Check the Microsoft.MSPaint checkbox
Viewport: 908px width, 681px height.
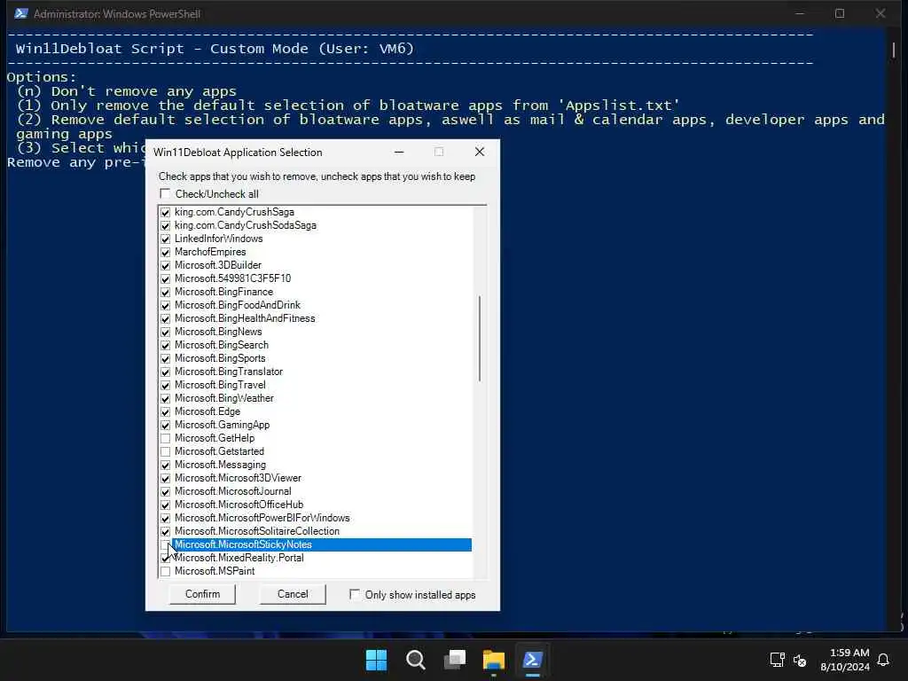click(x=165, y=572)
